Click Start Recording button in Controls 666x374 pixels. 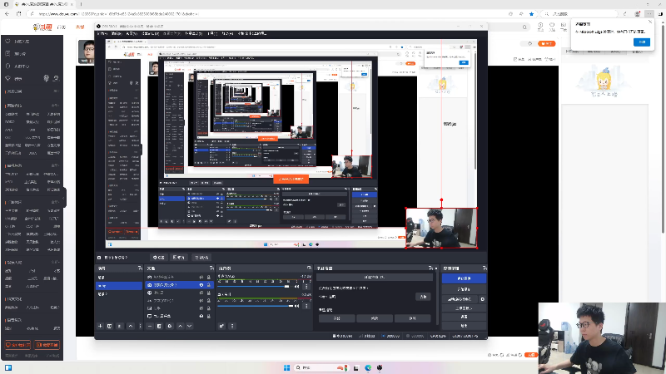[x=464, y=289]
